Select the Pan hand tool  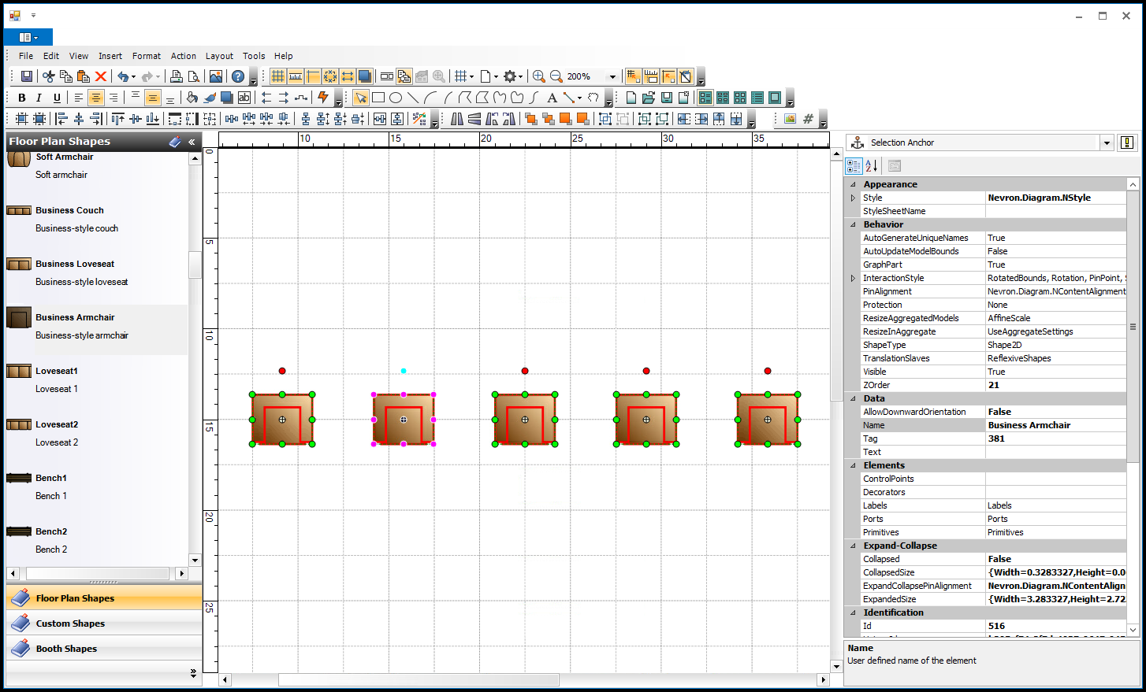coord(593,98)
